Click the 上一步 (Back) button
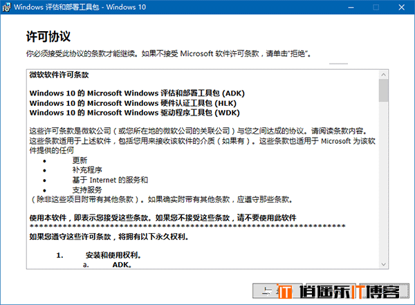415x305 pixels. pos(277,290)
